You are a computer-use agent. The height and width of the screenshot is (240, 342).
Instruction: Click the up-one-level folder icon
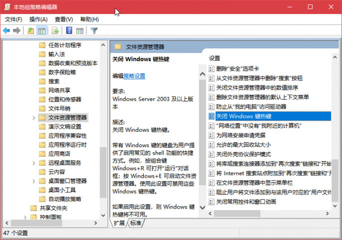pos(31,31)
